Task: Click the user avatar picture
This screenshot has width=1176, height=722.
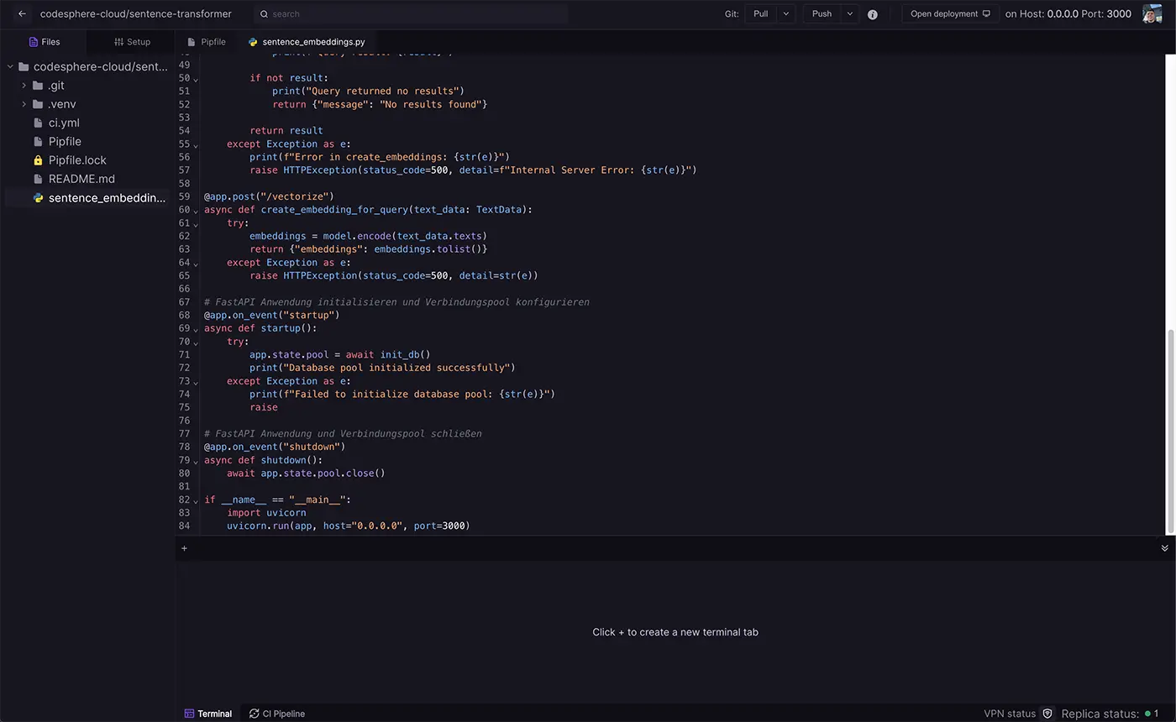Action: [1152, 14]
